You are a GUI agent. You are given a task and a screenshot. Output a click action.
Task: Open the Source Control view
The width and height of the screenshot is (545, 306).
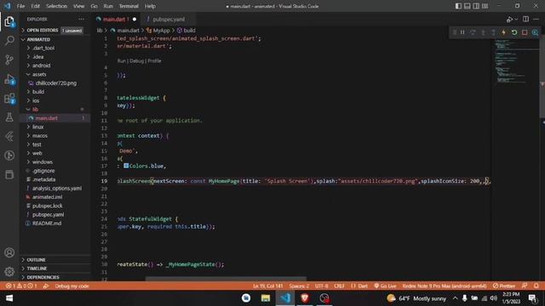[9, 59]
